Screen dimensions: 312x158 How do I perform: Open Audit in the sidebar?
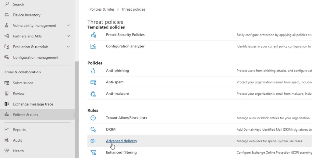(17, 140)
